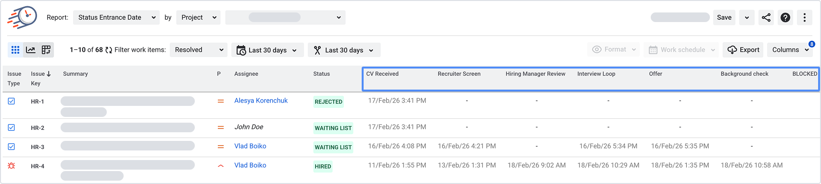Screen dimensions: 821x184
Task: Click the HIRED status badge
Action: tap(323, 166)
